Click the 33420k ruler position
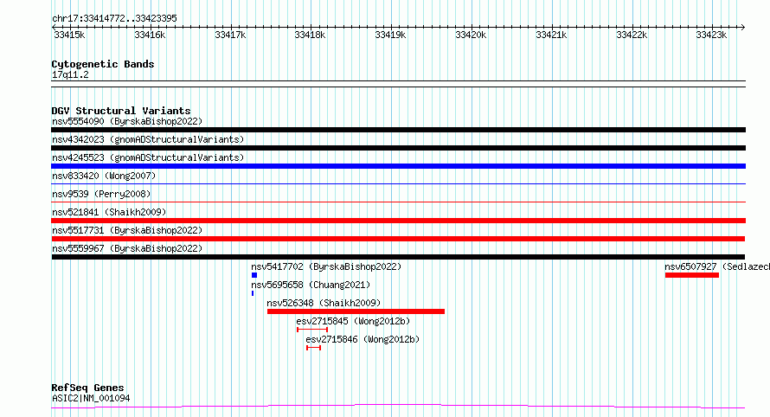This screenshot has width=770, height=417. (x=471, y=35)
